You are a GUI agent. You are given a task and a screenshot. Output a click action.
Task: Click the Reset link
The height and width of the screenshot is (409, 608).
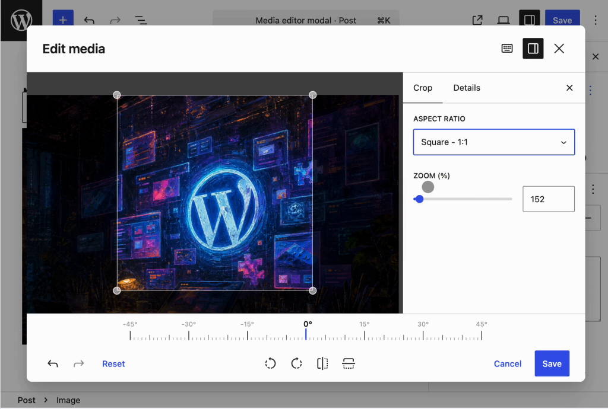(113, 364)
